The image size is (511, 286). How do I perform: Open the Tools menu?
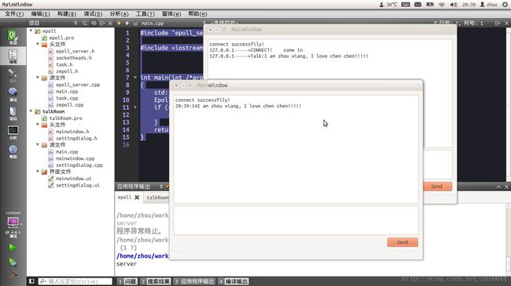145,14
